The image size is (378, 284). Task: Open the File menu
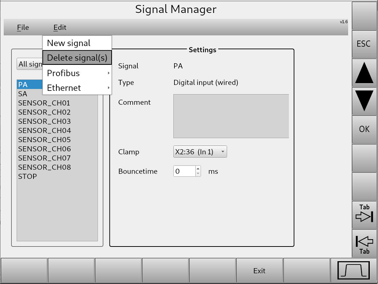click(23, 27)
